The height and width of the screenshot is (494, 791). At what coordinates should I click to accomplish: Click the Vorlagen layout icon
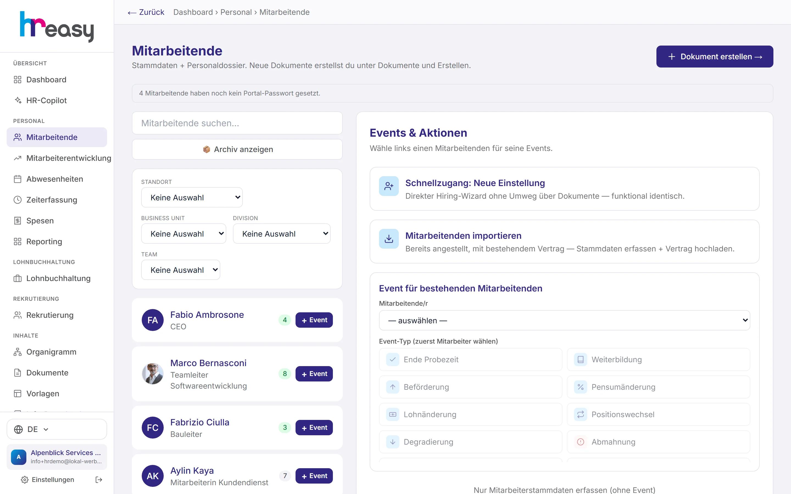coord(18,394)
